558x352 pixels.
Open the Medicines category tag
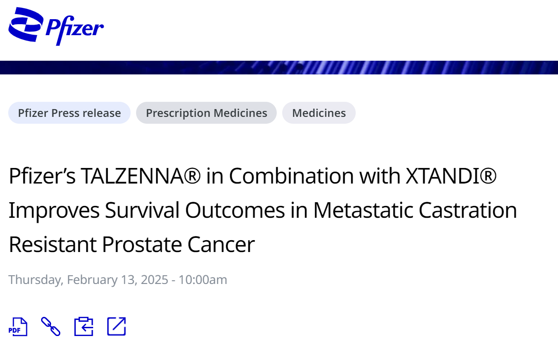(319, 113)
